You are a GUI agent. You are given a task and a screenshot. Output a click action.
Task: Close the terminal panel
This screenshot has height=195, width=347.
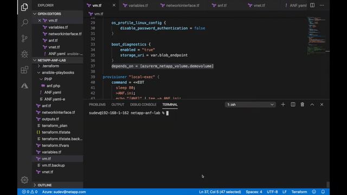point(322,105)
